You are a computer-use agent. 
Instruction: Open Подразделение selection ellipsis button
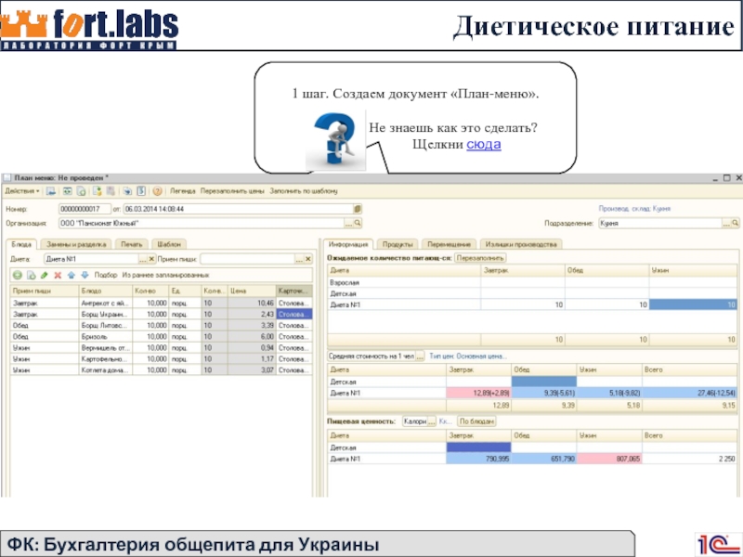point(726,223)
